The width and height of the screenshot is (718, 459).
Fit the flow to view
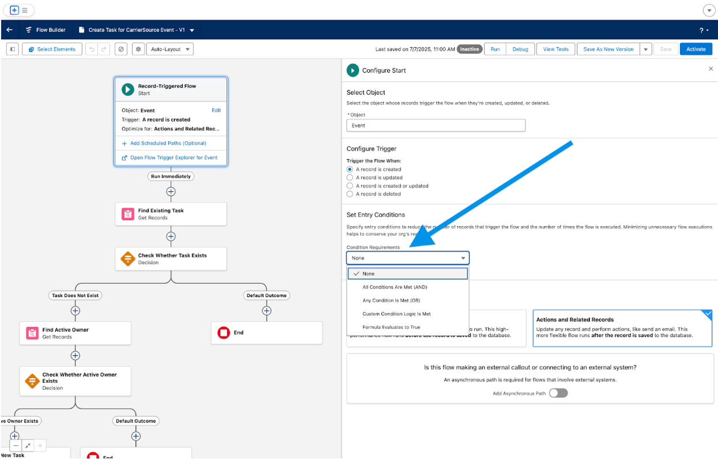click(28, 446)
